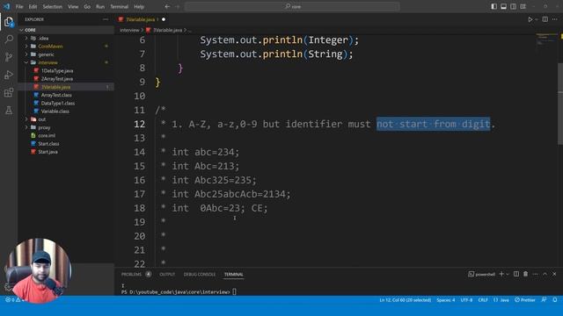The height and width of the screenshot is (316, 563).
Task: Open editor More Actions ellipsis
Action: [555, 19]
